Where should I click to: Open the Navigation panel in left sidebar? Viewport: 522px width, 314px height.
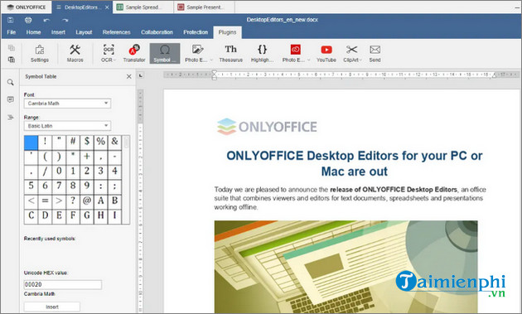[x=11, y=117]
